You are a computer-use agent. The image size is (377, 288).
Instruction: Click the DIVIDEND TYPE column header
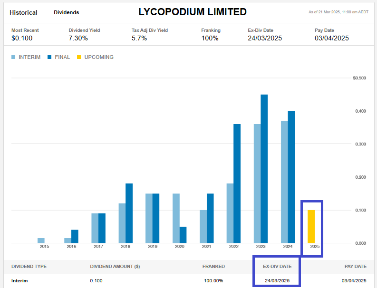(29, 266)
